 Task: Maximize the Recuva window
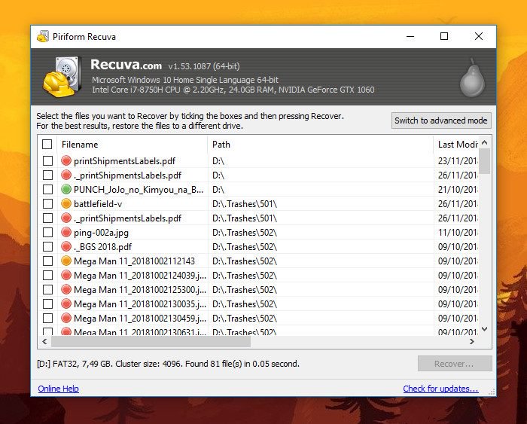point(444,36)
